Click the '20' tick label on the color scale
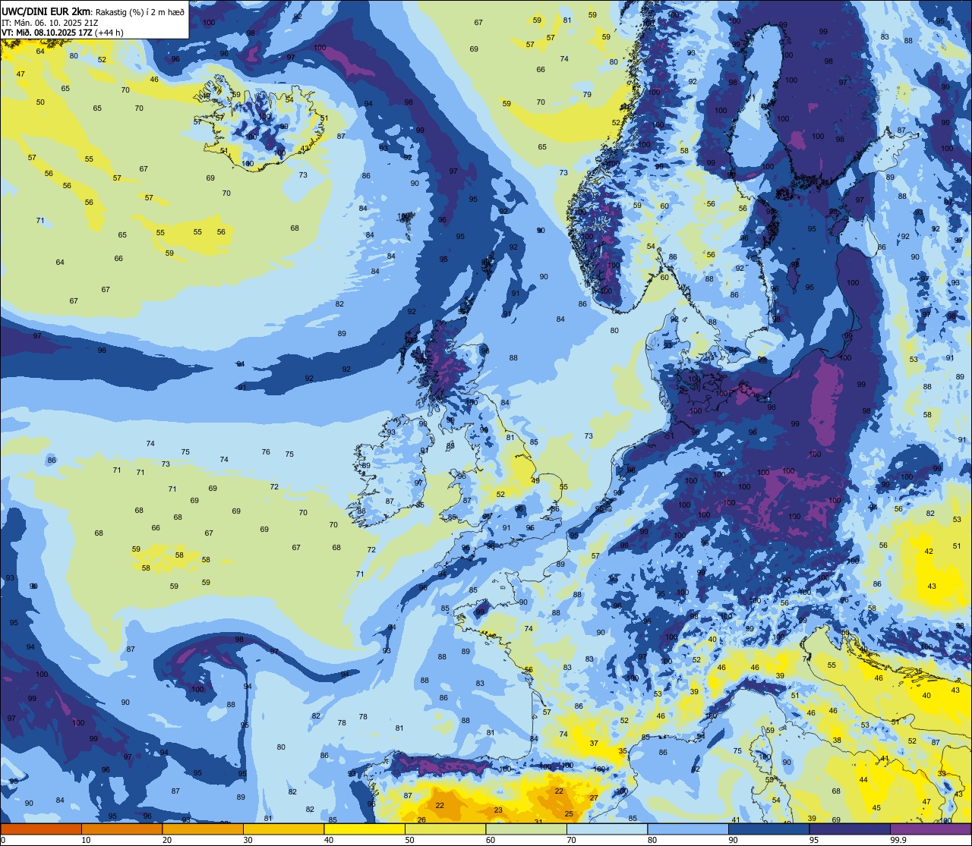 [167, 840]
